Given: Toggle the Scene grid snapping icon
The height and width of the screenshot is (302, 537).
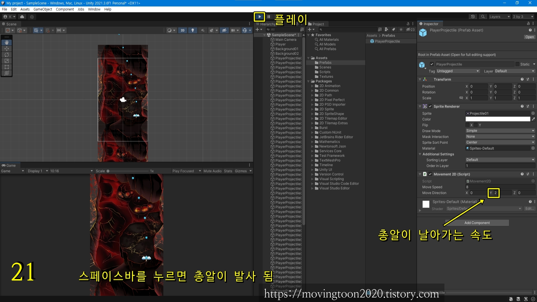Looking at the screenshot, I should coord(48,30).
